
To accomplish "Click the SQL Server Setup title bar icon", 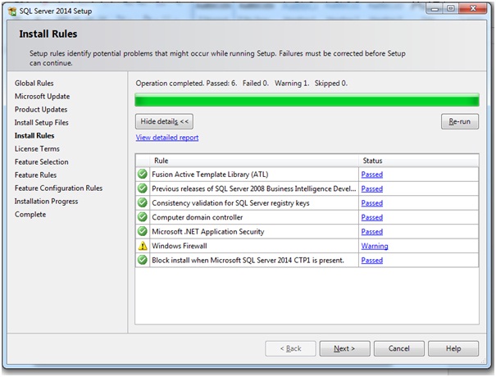I will [12, 11].
